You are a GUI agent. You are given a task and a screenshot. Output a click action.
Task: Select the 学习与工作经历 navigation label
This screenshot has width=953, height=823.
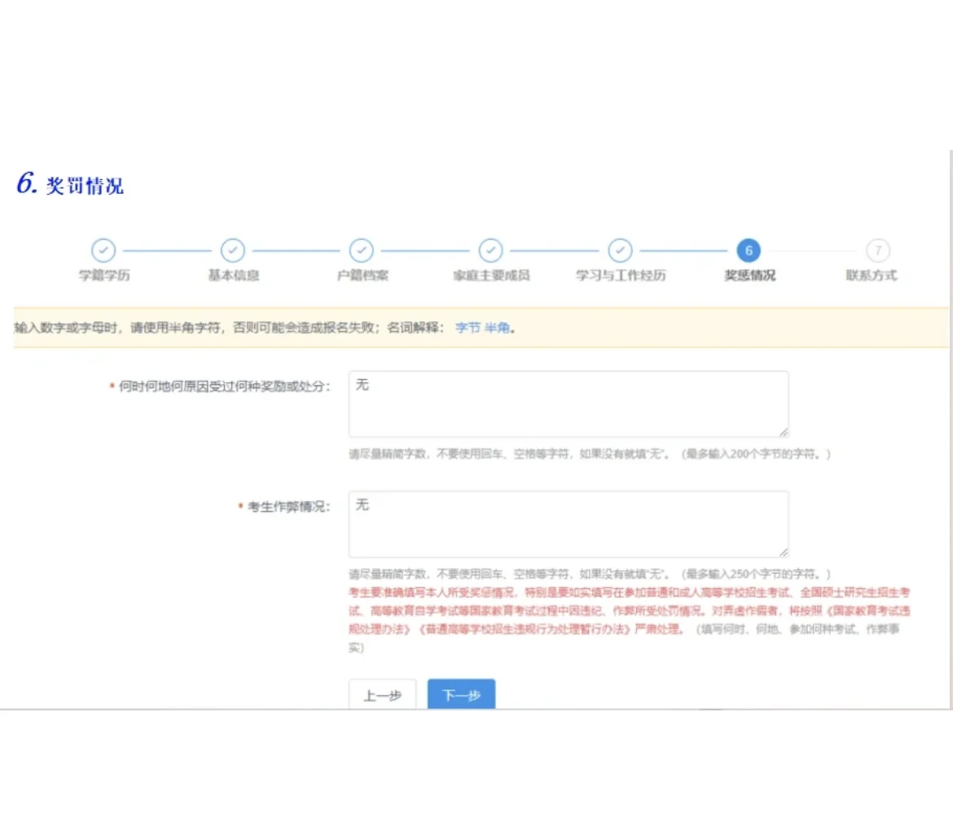coord(620,275)
